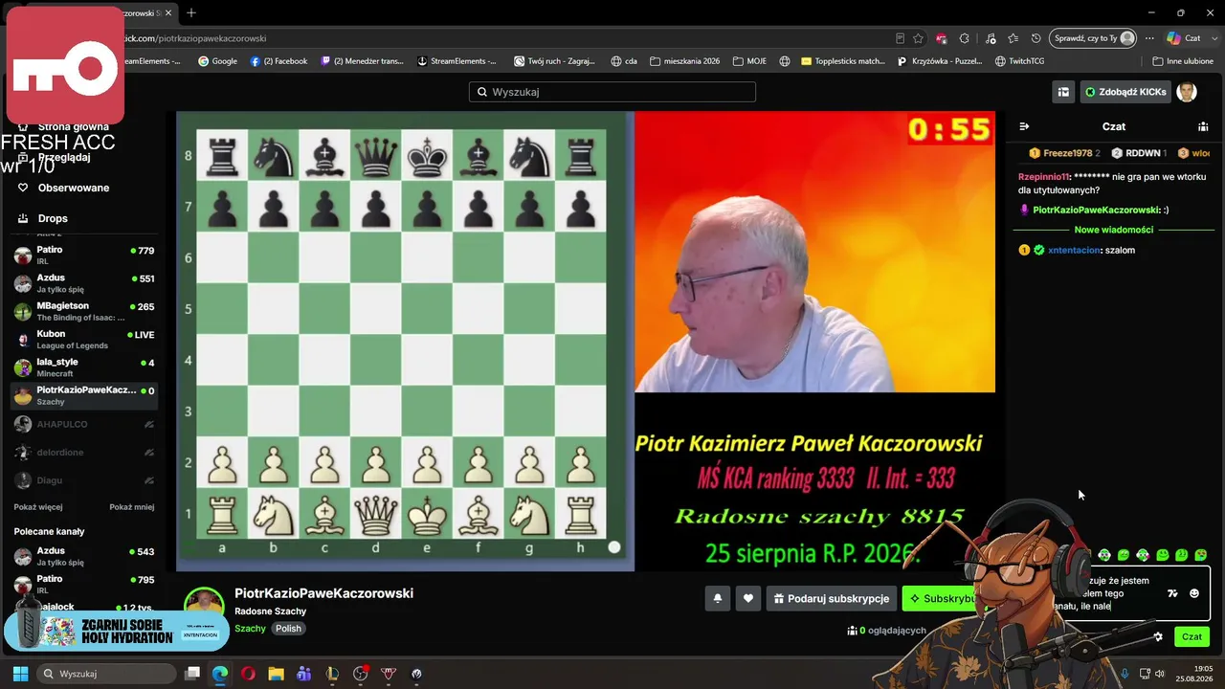
Task: Open Microsoft Teams from the taskbar
Action: coord(304,674)
